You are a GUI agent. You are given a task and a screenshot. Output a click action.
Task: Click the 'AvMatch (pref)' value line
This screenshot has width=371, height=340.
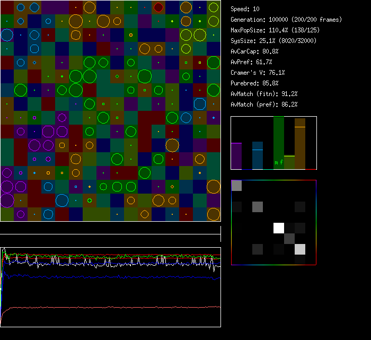click(x=264, y=104)
